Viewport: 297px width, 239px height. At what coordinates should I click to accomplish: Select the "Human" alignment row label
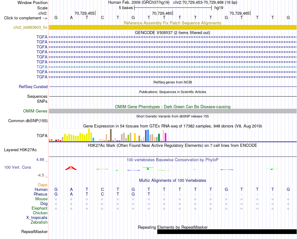[x=41, y=189]
